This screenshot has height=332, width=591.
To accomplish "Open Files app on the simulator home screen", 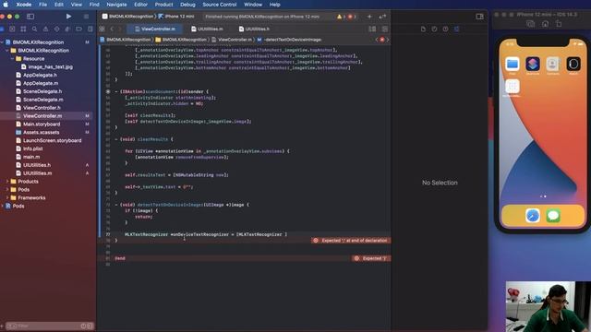I will pyautogui.click(x=513, y=64).
